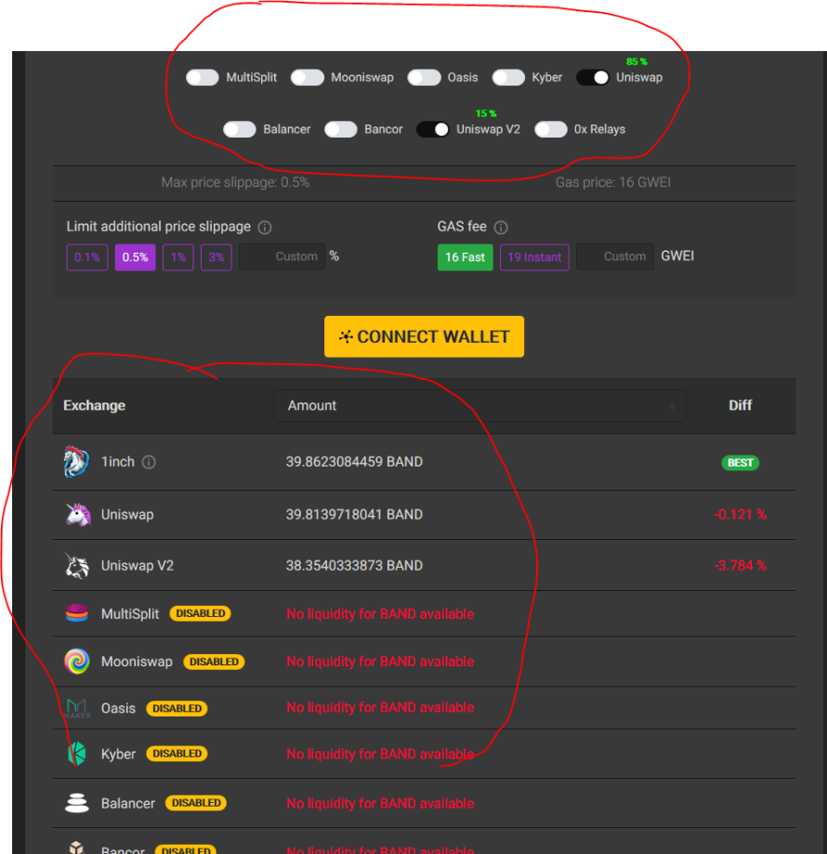The height and width of the screenshot is (854, 827).
Task: Disable the Uniswap V2 toggle
Action: 433,129
